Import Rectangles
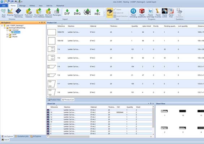This screenshot has height=144, width=204. click(x=57, y=13)
